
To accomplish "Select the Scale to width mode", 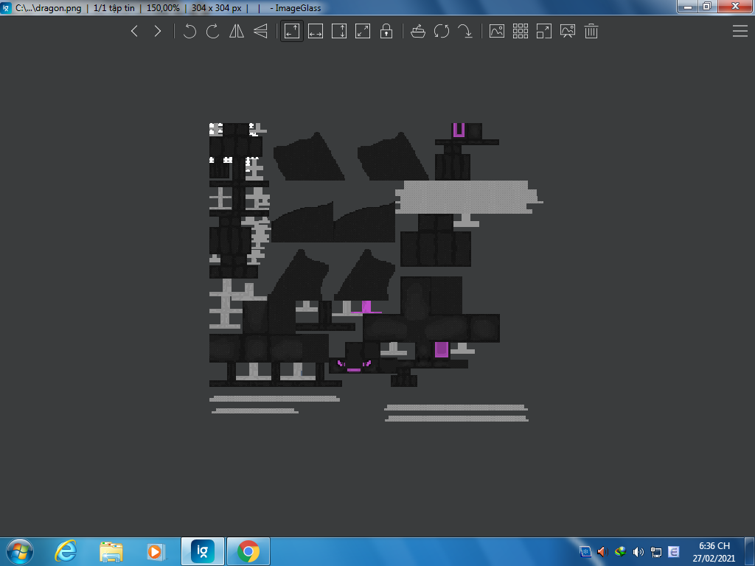I will click(316, 31).
